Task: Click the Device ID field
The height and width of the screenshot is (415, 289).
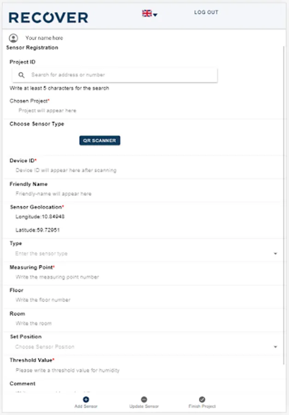Action: (66, 170)
